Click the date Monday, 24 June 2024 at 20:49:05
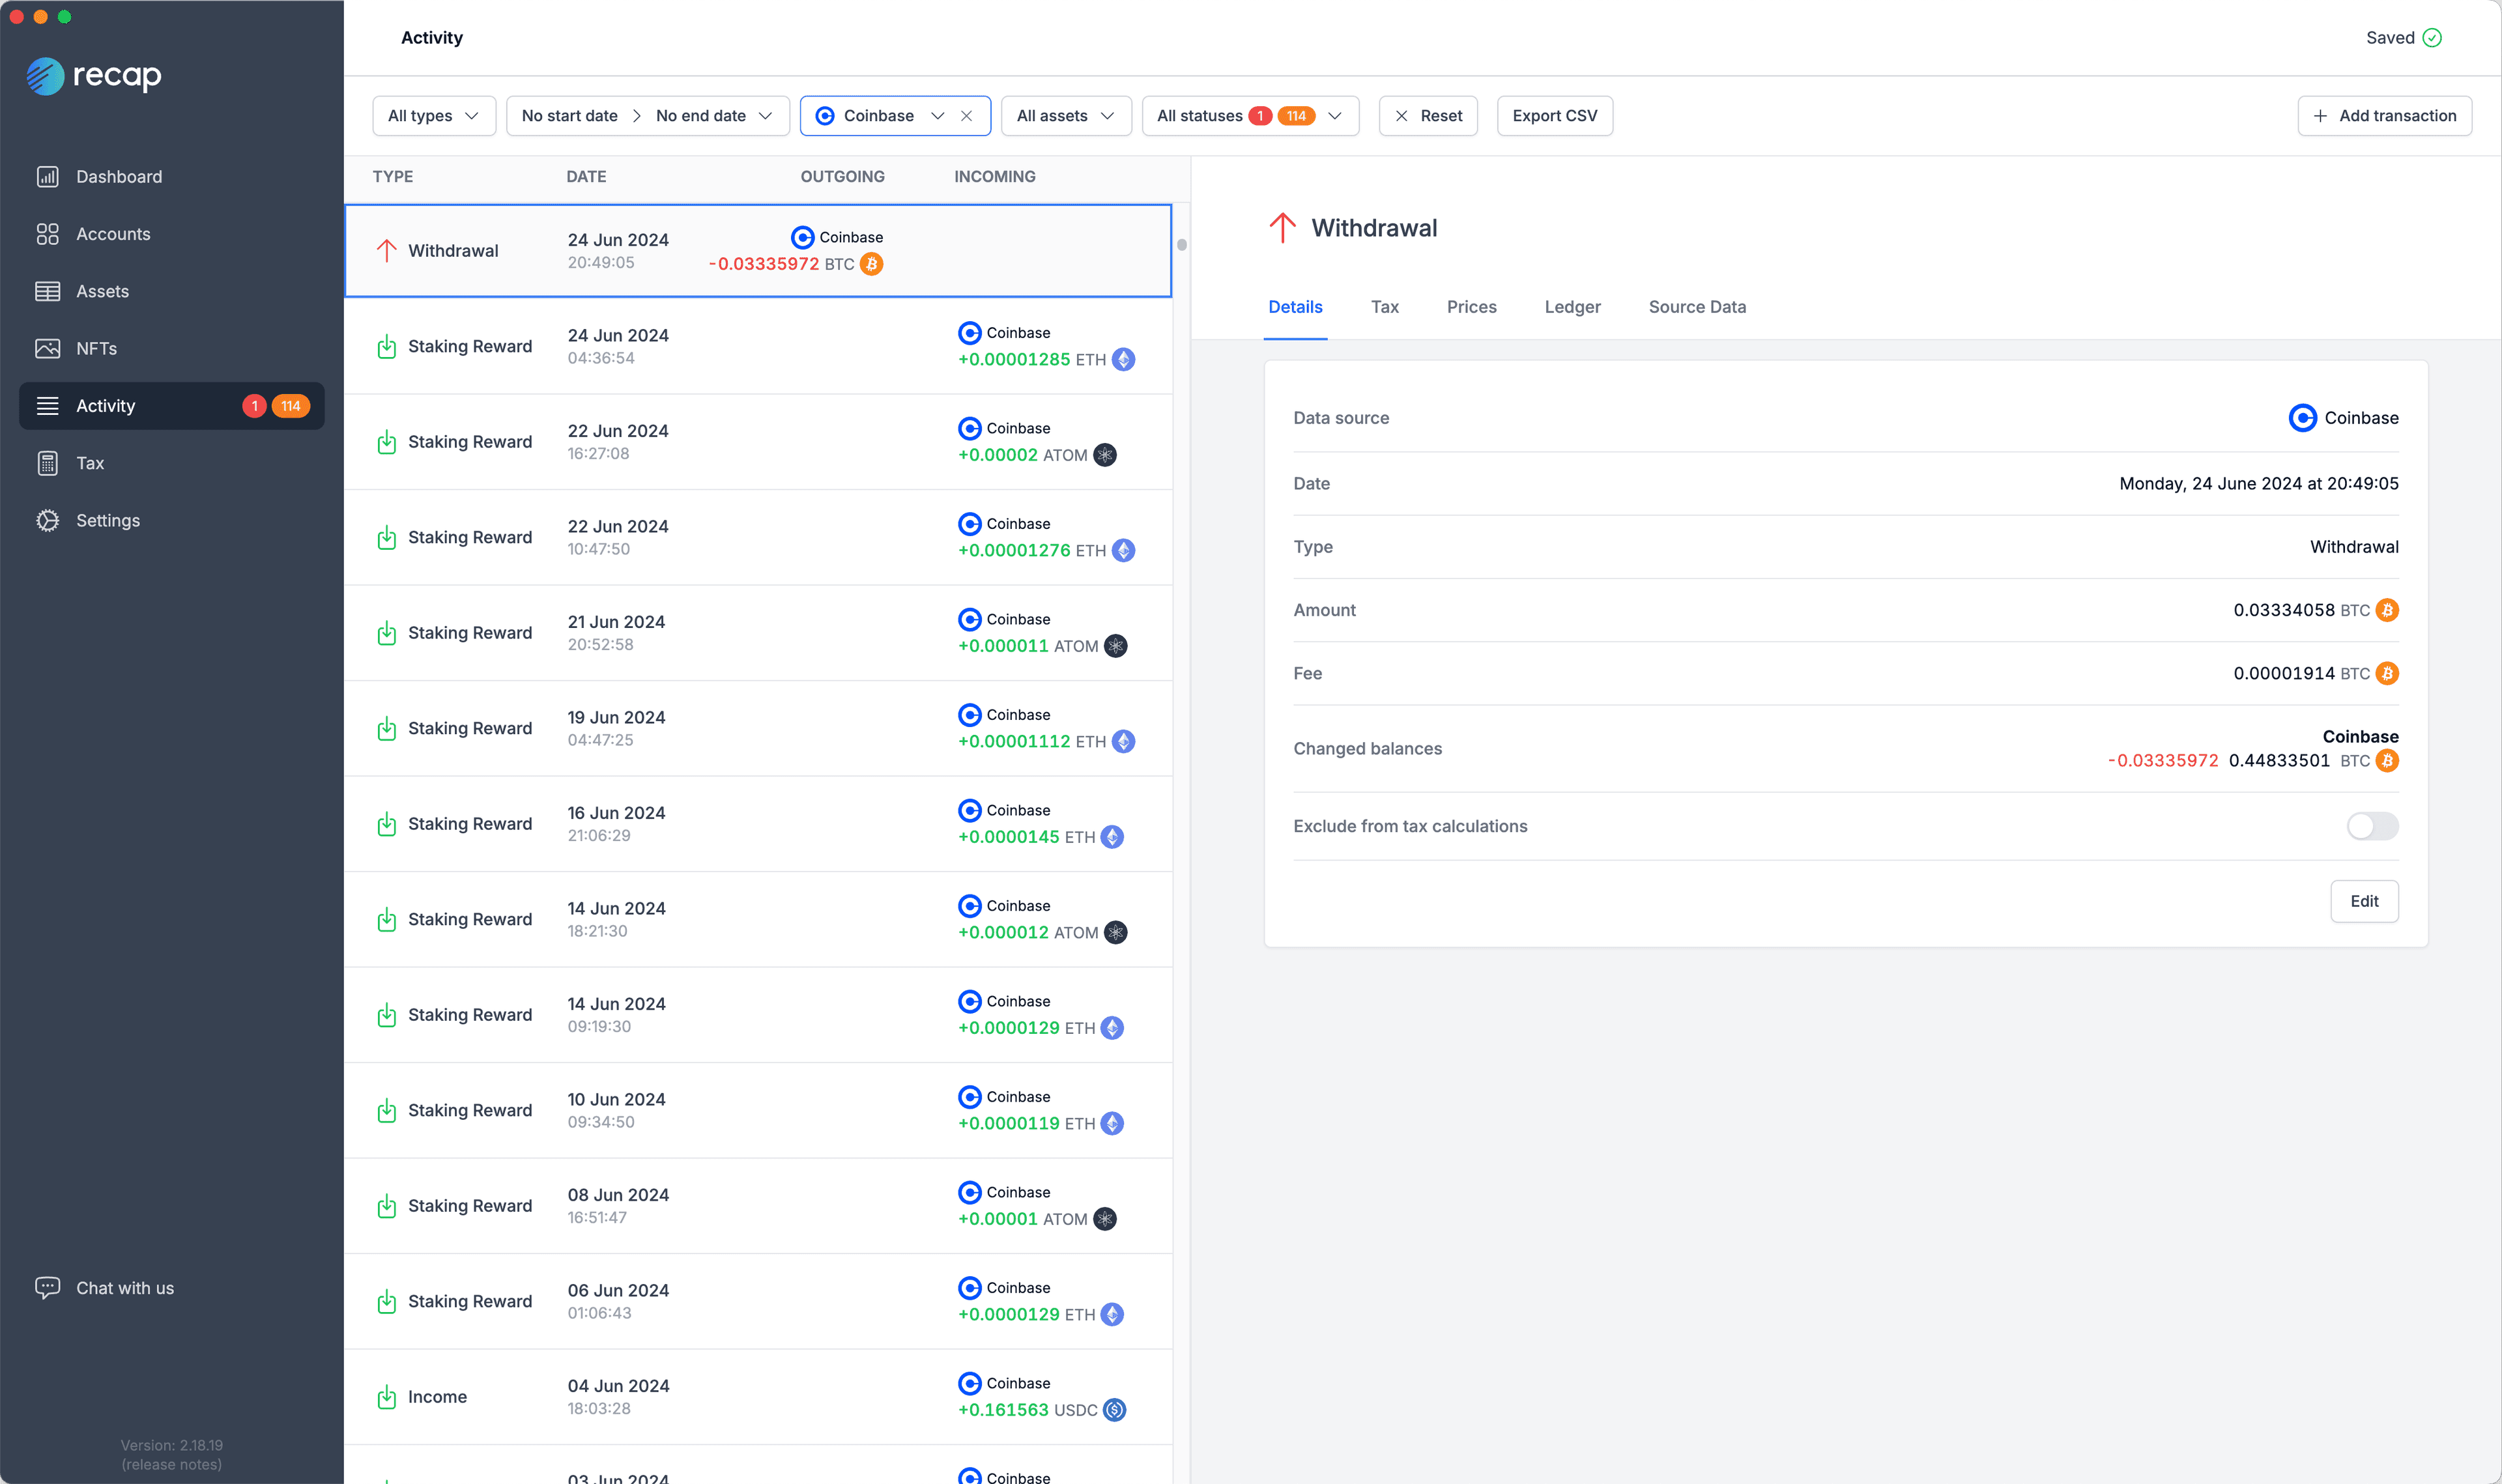 click(2258, 484)
